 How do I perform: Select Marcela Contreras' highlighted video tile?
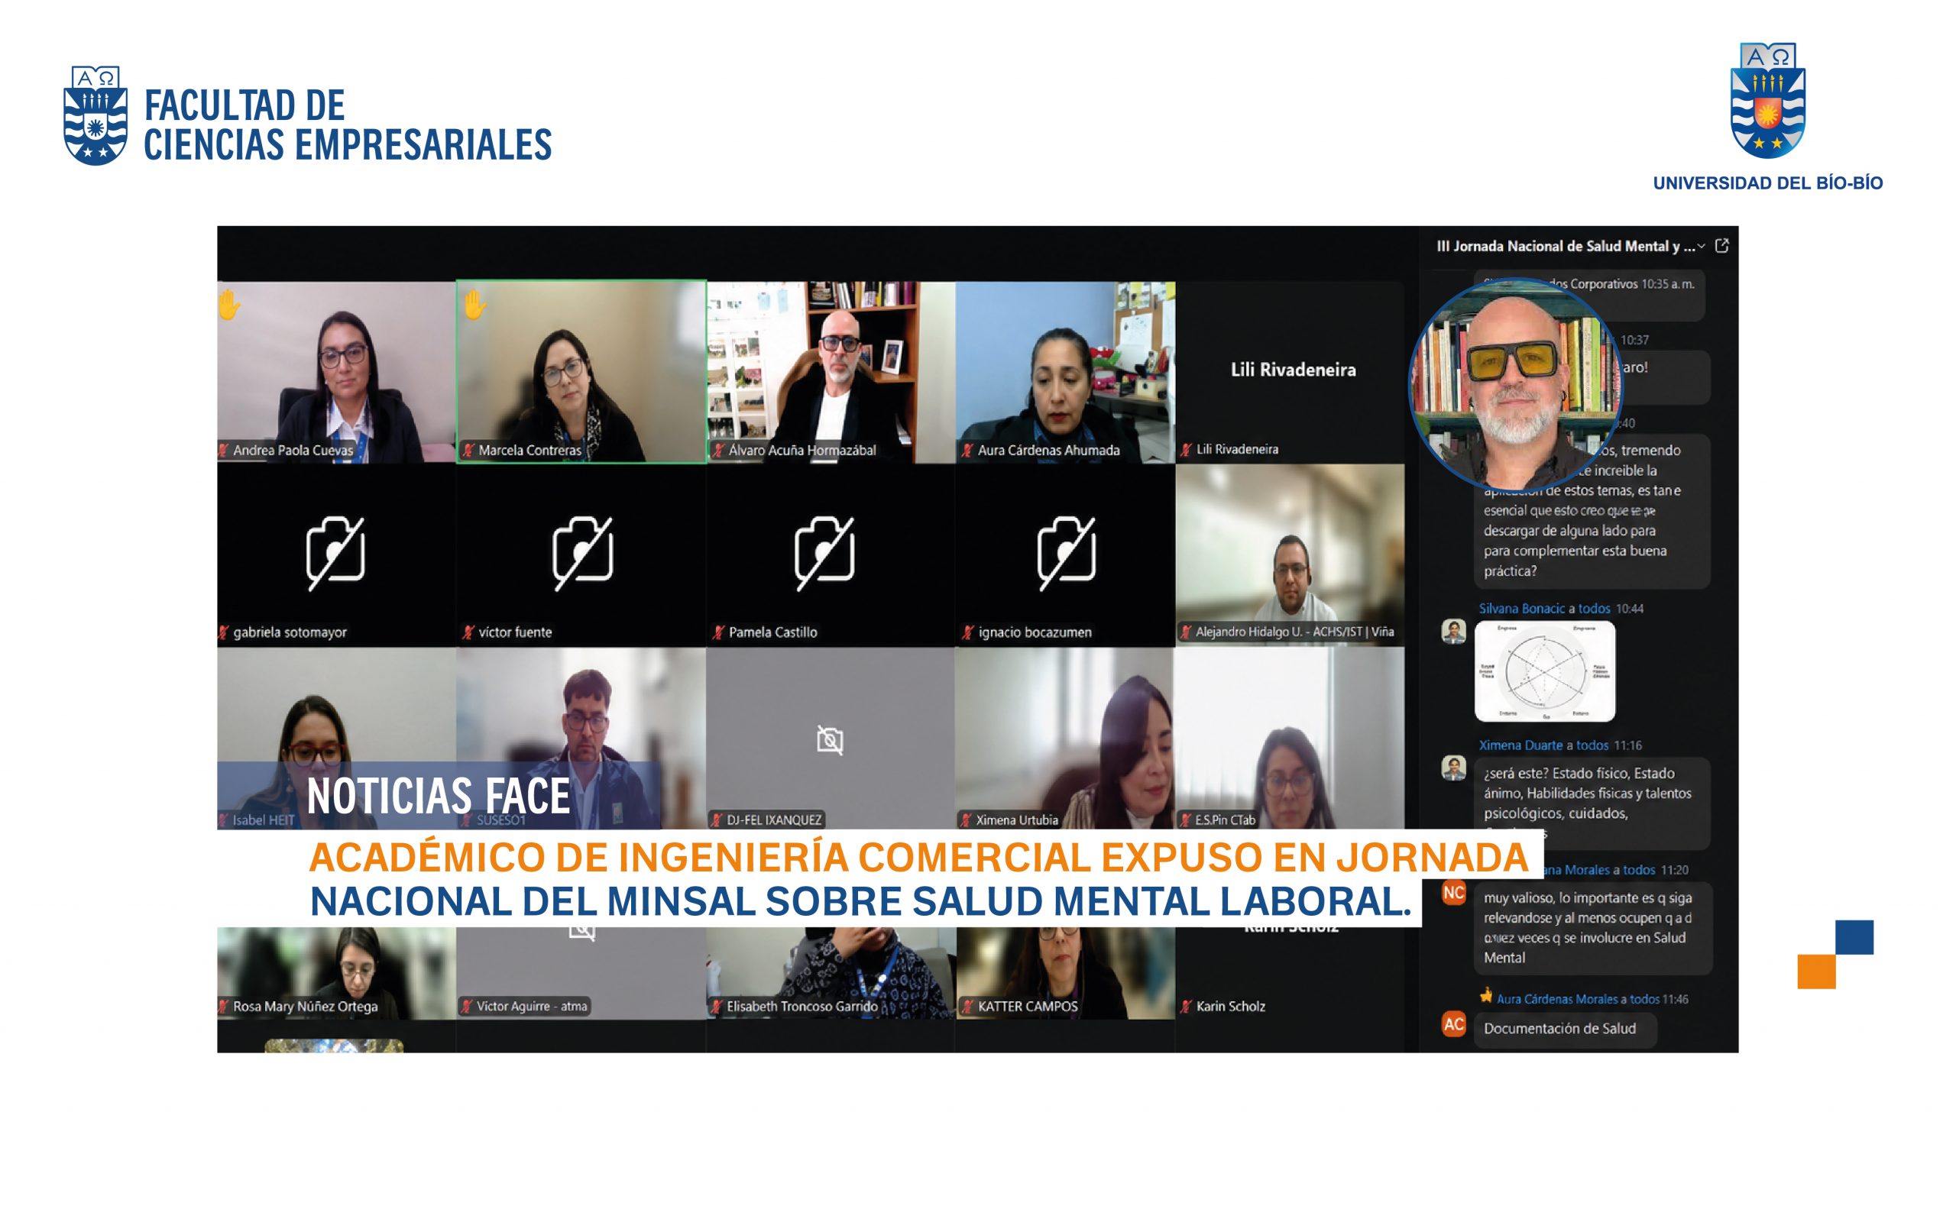click(x=581, y=372)
